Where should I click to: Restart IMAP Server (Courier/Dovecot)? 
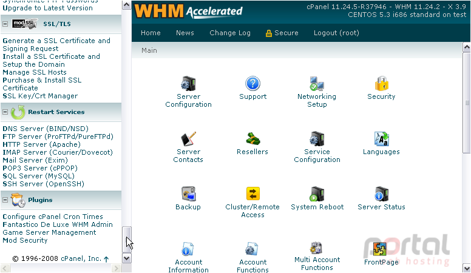[x=58, y=152]
